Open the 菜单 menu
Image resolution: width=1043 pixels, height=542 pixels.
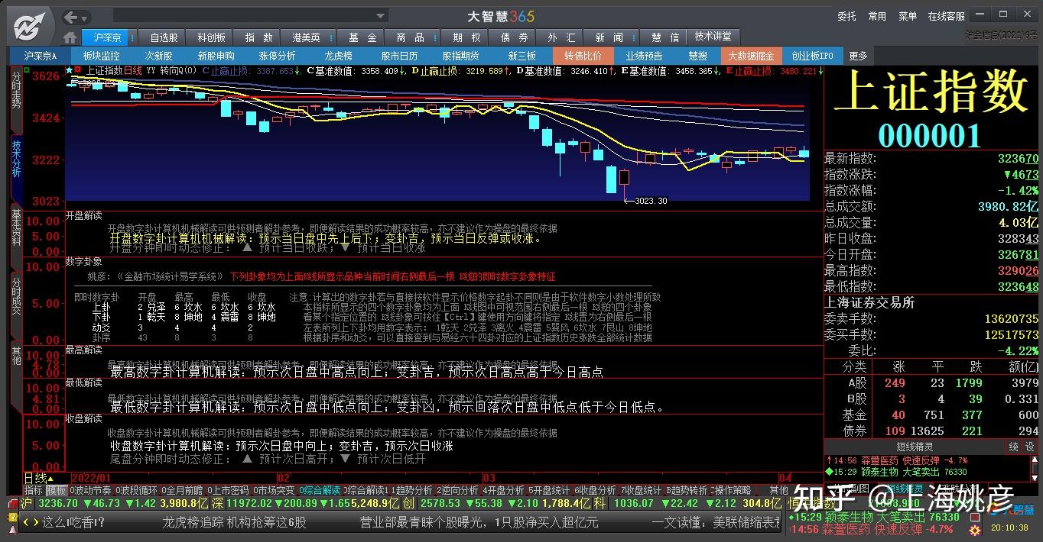[908, 16]
